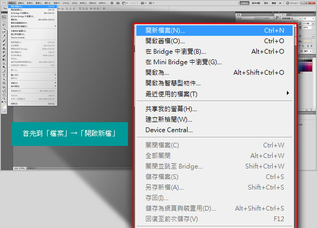This screenshot has height=228, width=317.
Task: Click the foreground color box in the toolbox
Action: (4, 105)
